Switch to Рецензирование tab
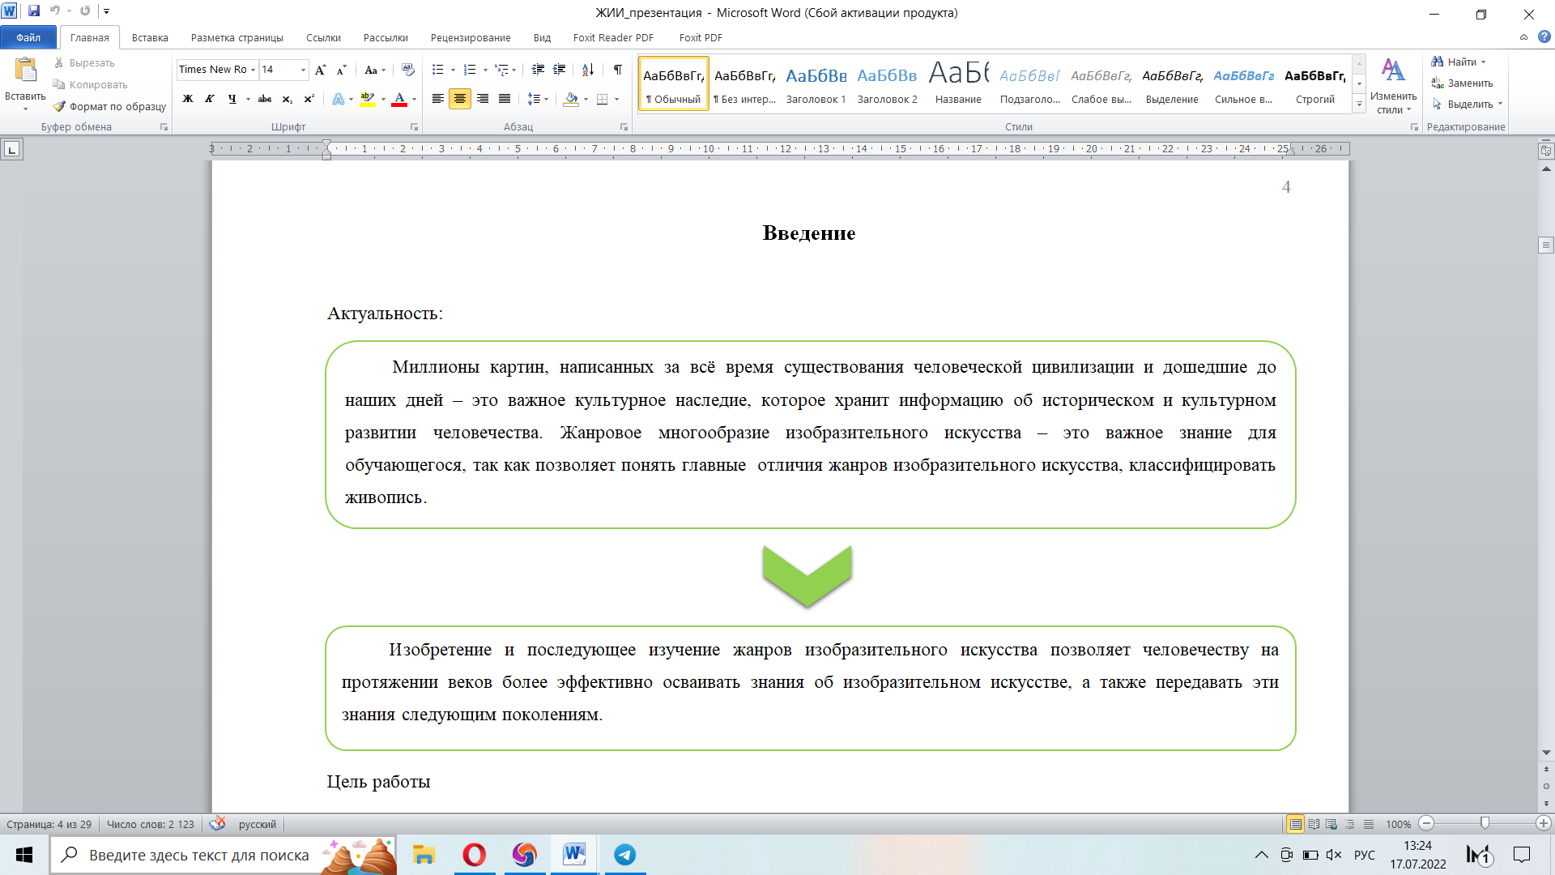Screen dimensions: 1555x875 coord(471,37)
